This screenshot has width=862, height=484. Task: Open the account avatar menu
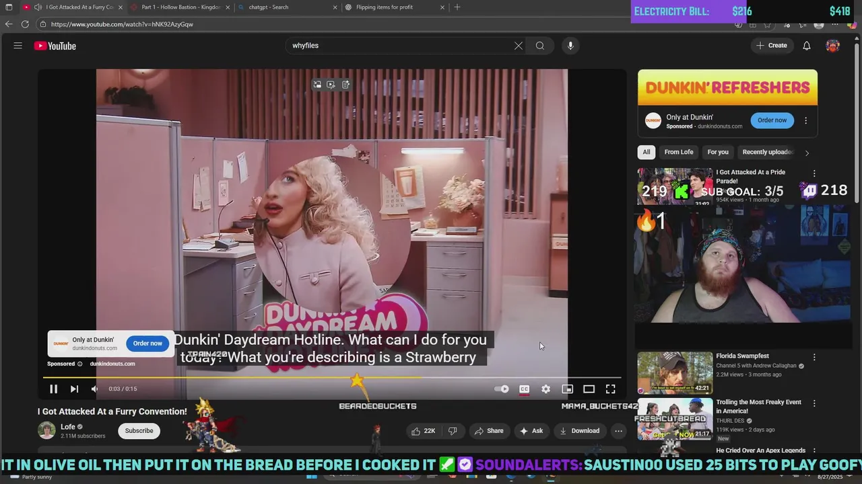tap(833, 46)
